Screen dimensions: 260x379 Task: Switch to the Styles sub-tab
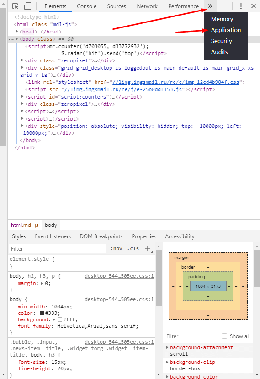tap(19, 236)
